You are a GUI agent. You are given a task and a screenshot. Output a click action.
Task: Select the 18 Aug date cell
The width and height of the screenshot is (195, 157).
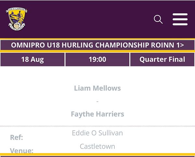click(x=32, y=60)
